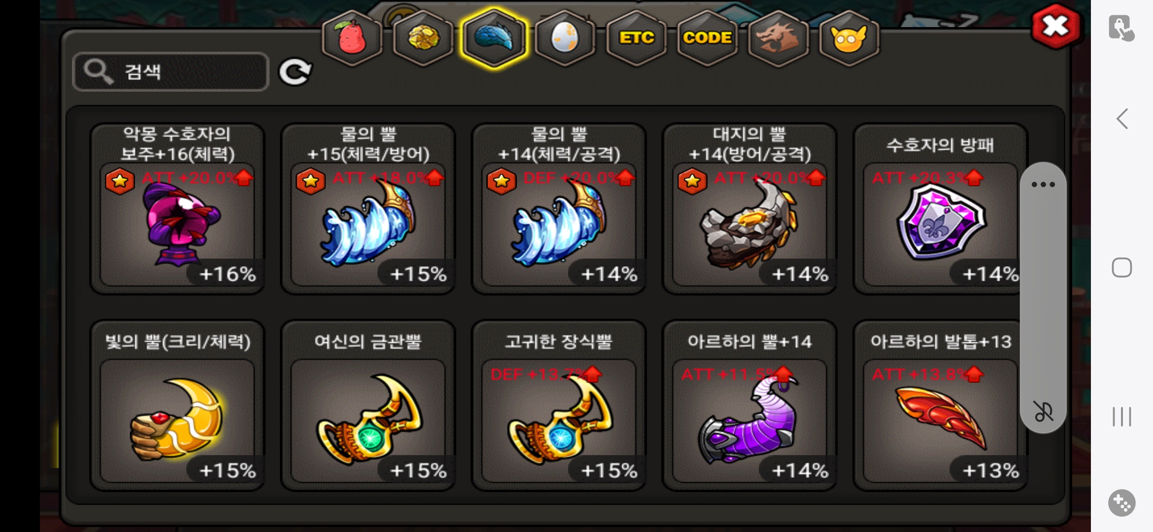Select the 여신의 금관뿔 item

click(368, 405)
